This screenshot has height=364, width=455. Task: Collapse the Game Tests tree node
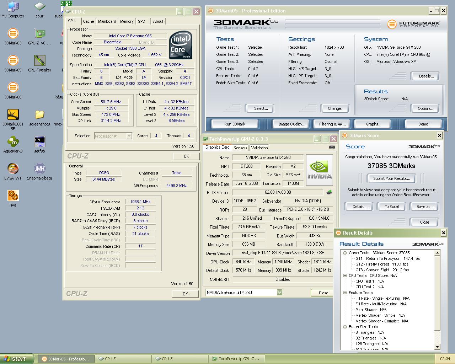tap(345, 253)
